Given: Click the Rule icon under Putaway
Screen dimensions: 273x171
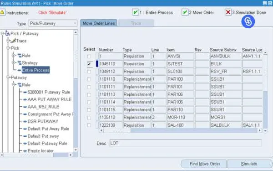Looking at the screenshot, I should coord(19,85).
